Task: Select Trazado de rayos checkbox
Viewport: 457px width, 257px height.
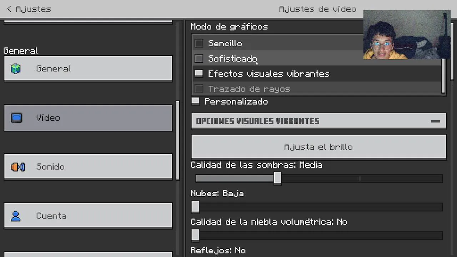Action: click(x=199, y=89)
